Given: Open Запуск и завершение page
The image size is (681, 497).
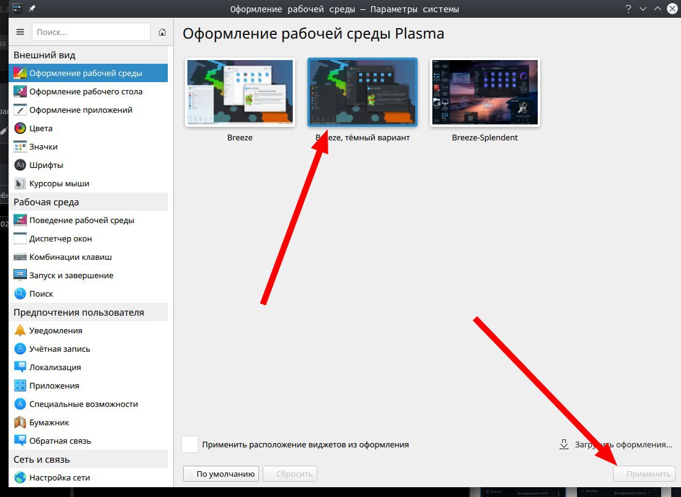Looking at the screenshot, I should [x=88, y=275].
